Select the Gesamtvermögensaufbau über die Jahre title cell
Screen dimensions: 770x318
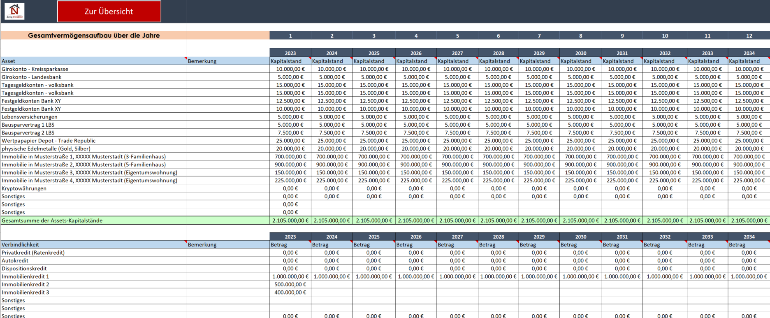[x=94, y=35]
